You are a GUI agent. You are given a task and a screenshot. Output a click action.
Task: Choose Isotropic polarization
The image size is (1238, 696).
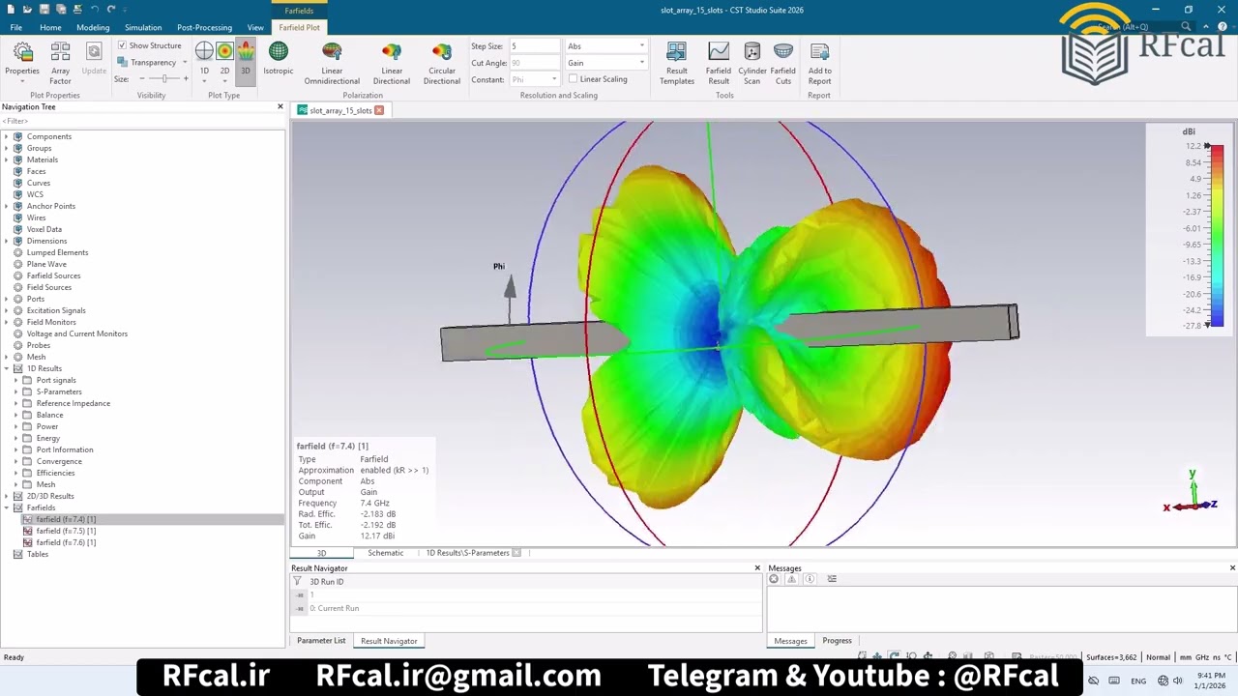[278, 59]
